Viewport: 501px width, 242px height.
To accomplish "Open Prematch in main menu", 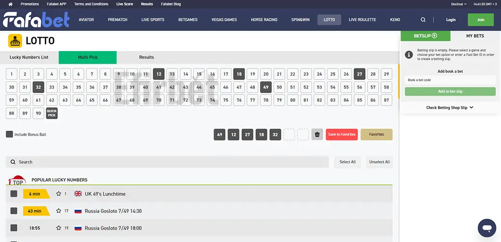I will pyautogui.click(x=118, y=20).
